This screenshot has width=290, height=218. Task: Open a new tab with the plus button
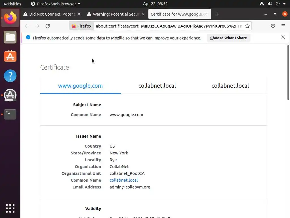217,14
